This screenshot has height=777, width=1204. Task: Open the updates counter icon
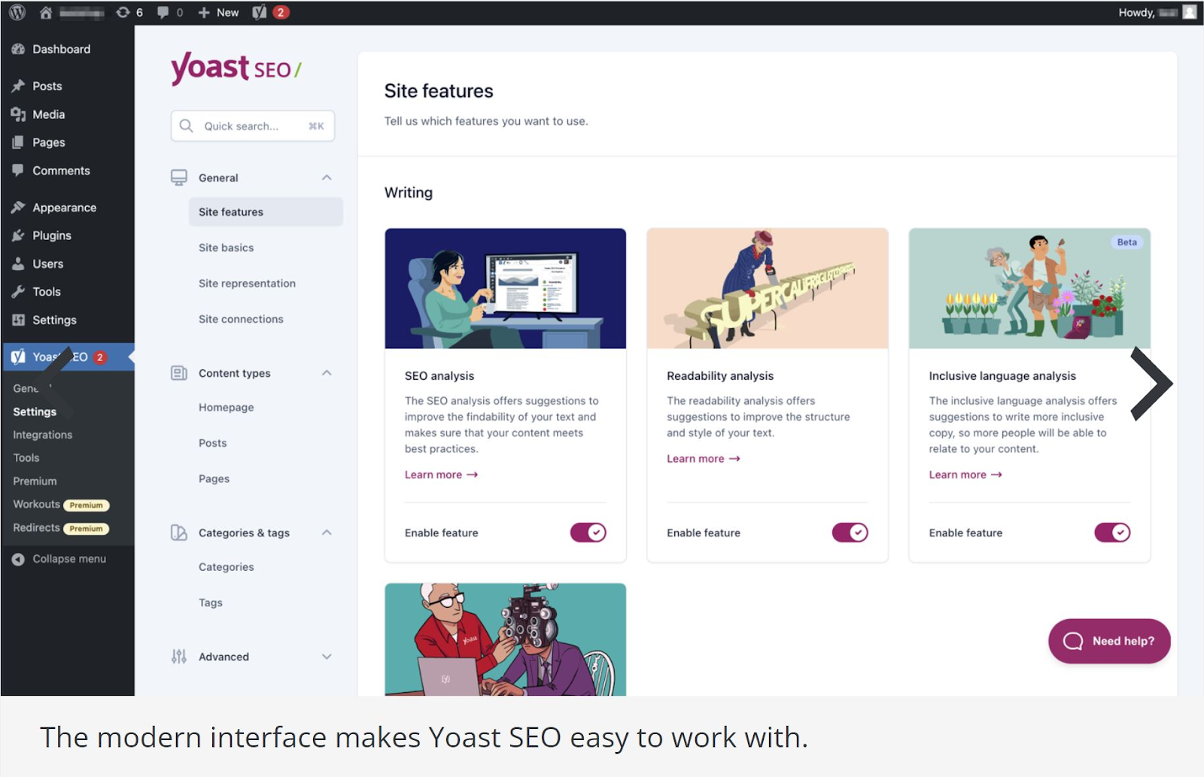123,12
